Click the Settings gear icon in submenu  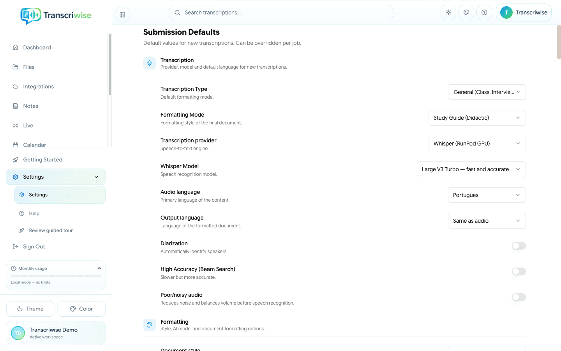[x=22, y=195]
